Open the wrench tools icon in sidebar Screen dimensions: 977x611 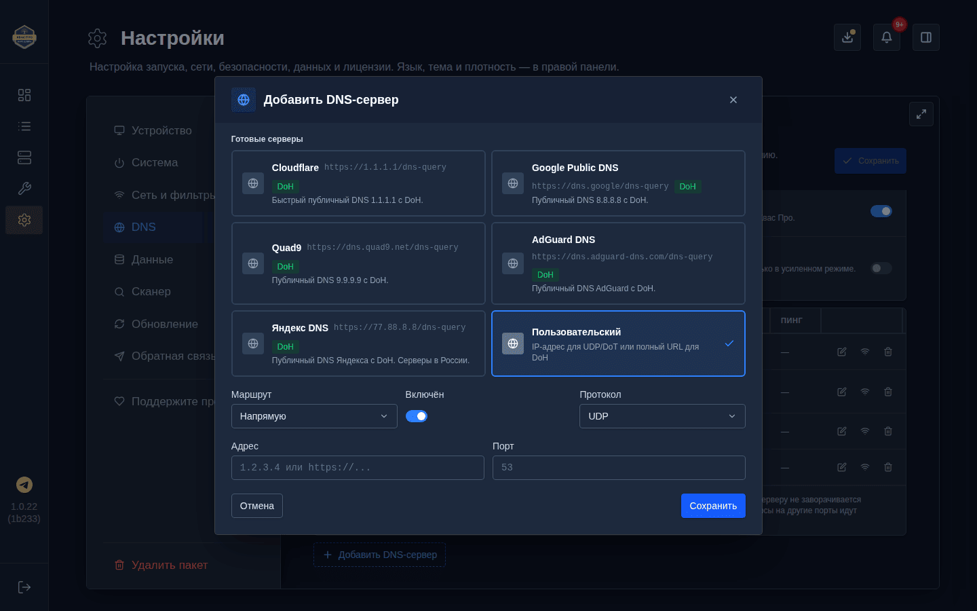(x=24, y=189)
